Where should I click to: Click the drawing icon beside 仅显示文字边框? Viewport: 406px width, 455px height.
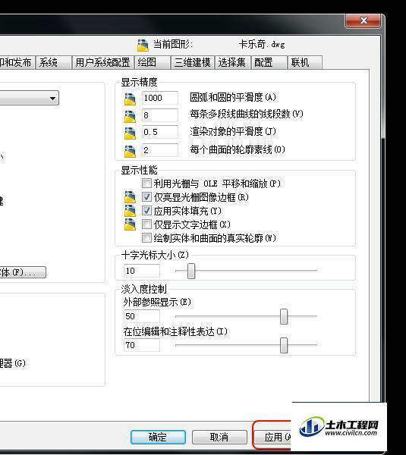130,224
